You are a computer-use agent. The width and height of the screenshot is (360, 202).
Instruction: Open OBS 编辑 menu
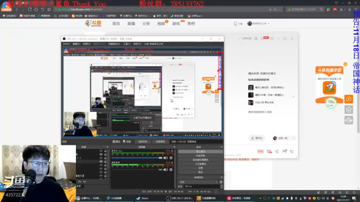point(76,44)
